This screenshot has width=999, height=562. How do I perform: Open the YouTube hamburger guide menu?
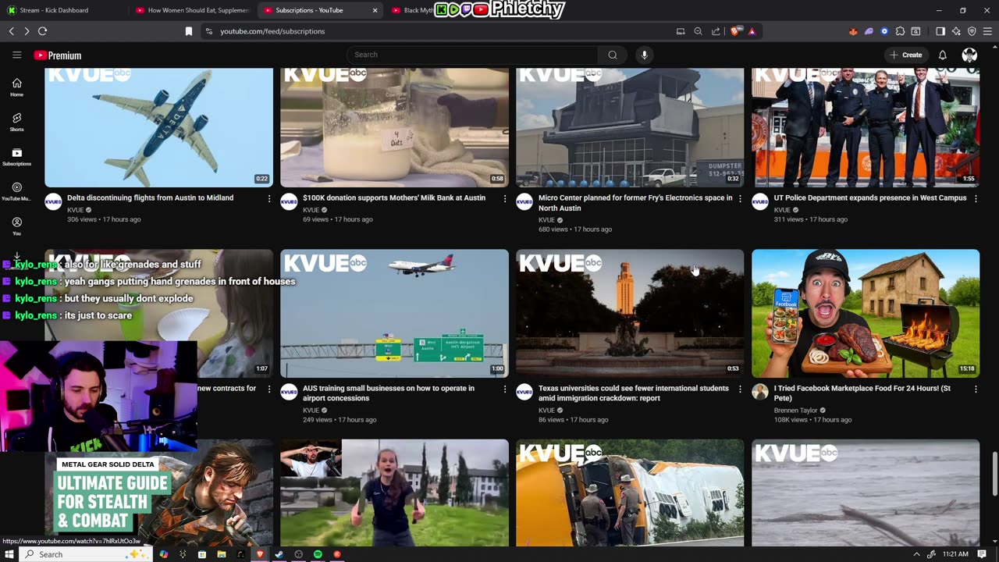click(16, 55)
